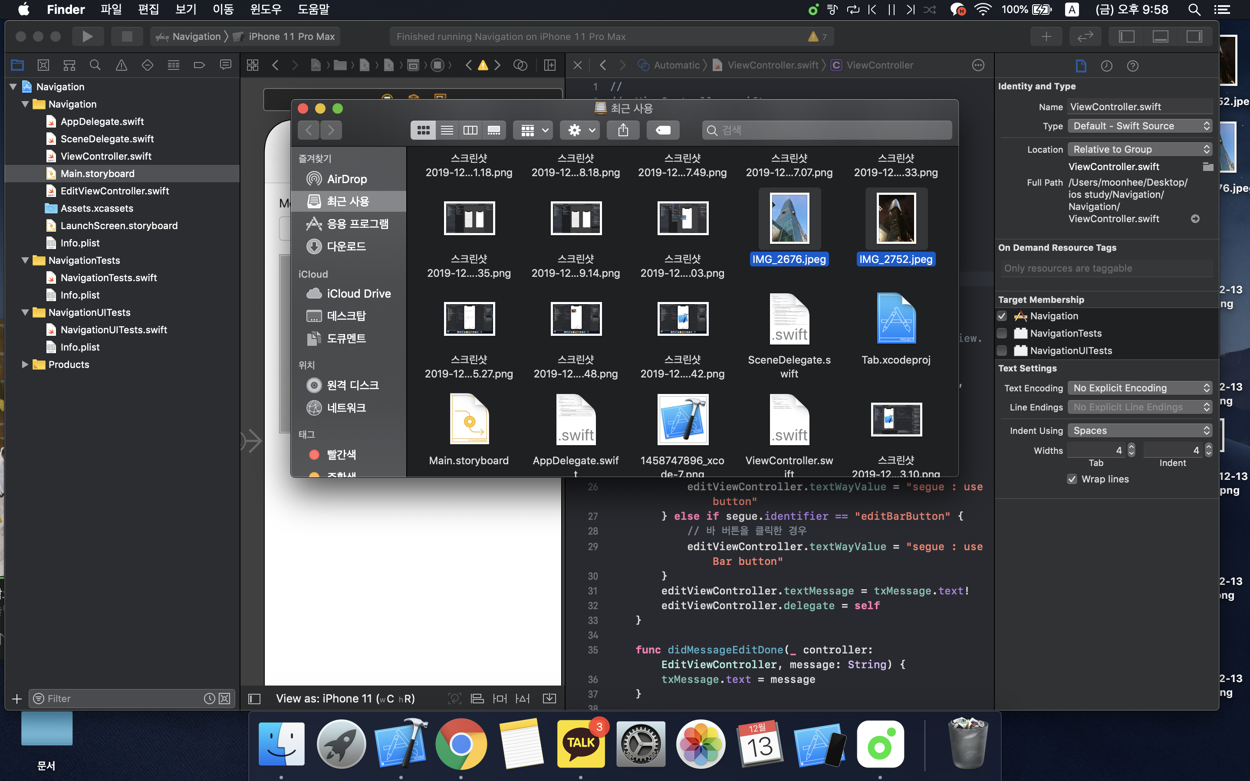
Task: Expand the Products folder
Action: point(24,364)
